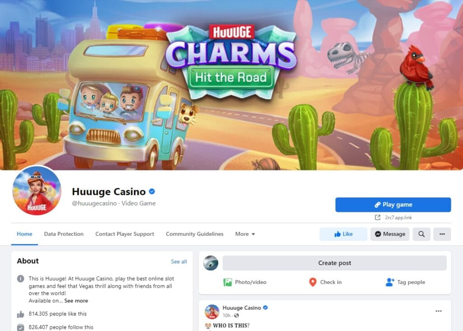Expand the More tab dropdown
Viewport: 463px width, 331px height.
click(245, 234)
